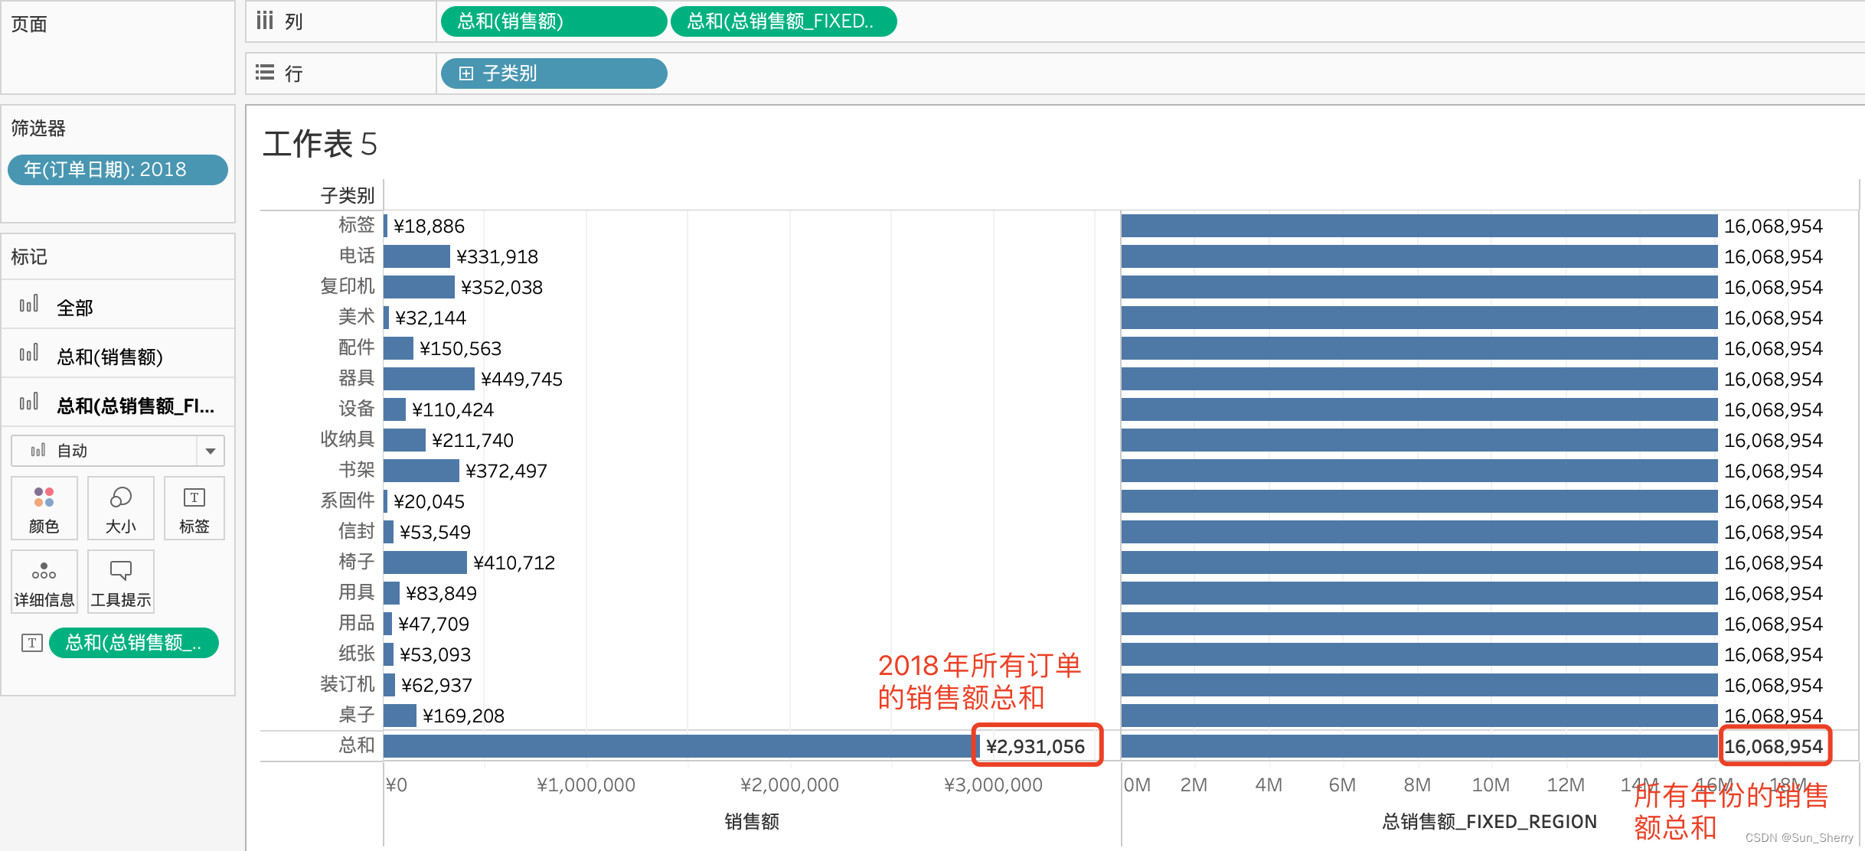Click the dropdown arrow beside 自动
The width and height of the screenshot is (1865, 851).
coord(210,451)
